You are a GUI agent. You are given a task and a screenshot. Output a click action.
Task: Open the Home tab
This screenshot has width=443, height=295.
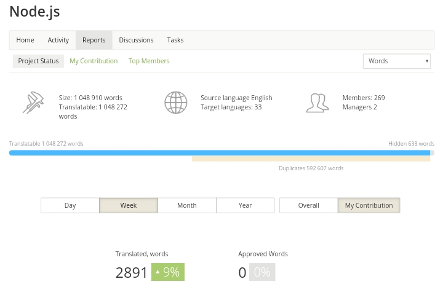tap(25, 40)
